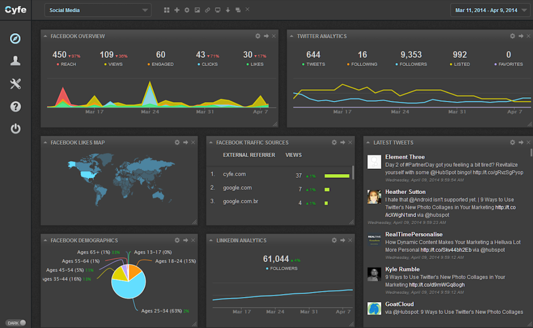
Task: Enter TV mode with the monitor icon
Action: 218,9
